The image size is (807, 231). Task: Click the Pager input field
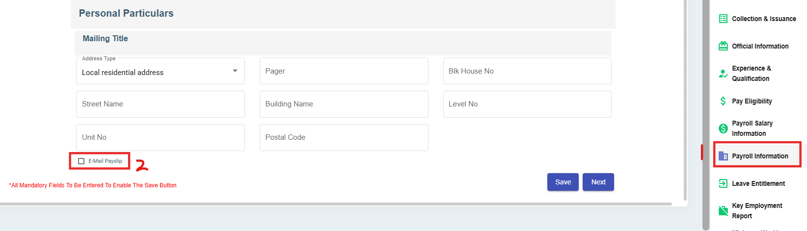point(344,71)
